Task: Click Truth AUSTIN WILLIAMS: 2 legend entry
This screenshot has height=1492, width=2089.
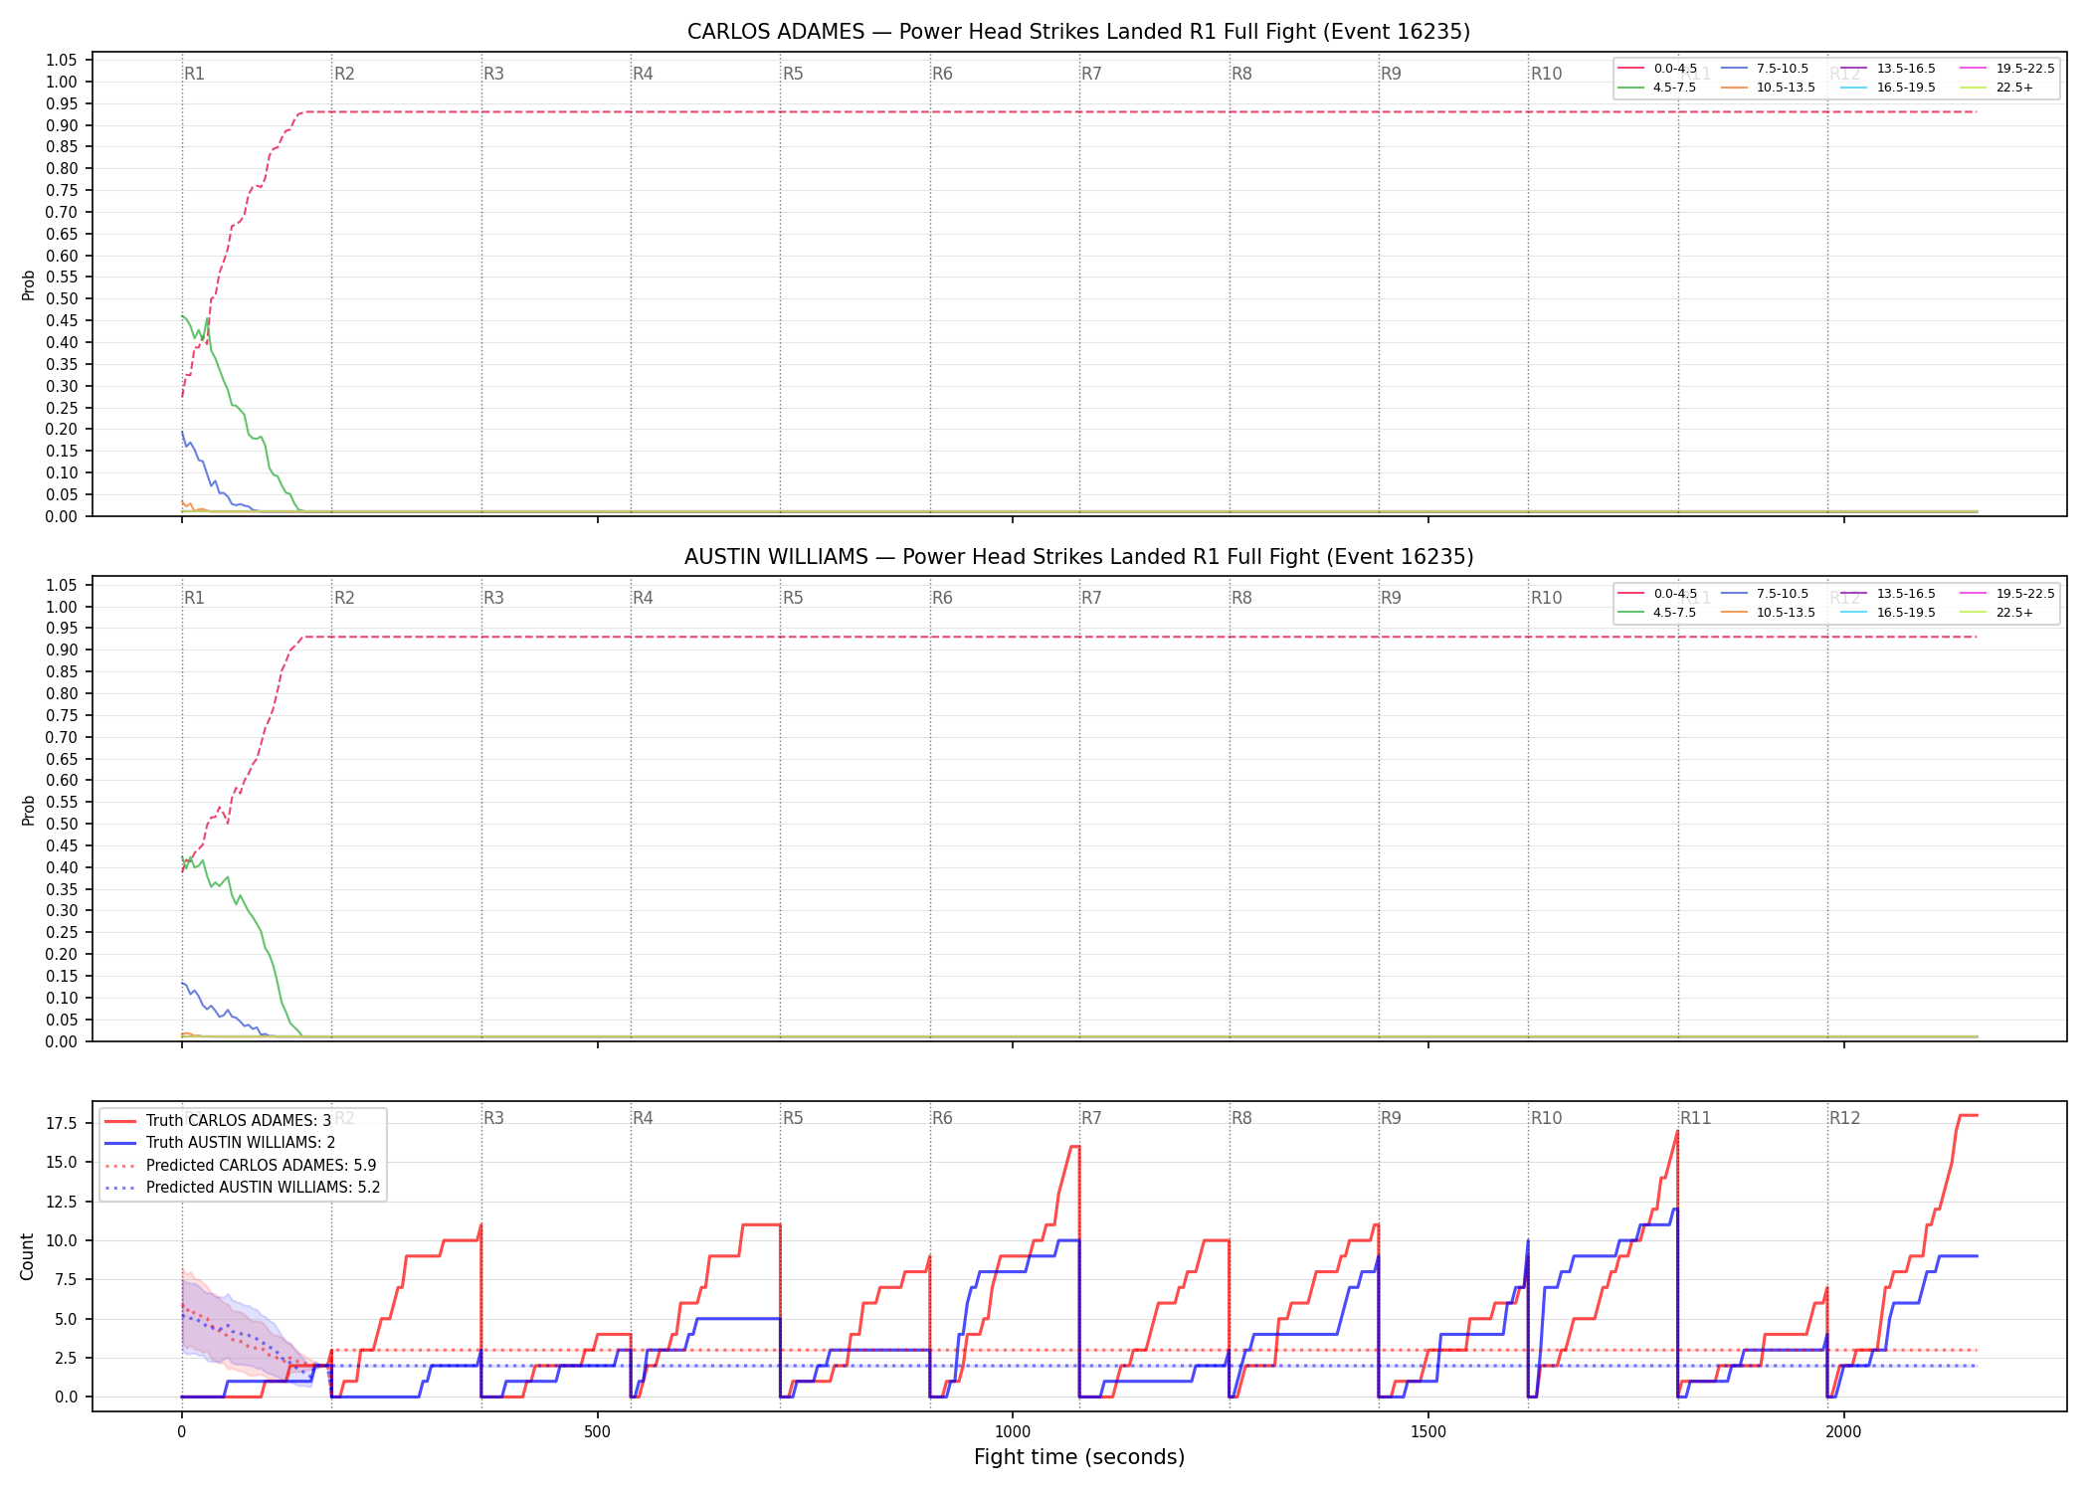Action: pos(220,1143)
